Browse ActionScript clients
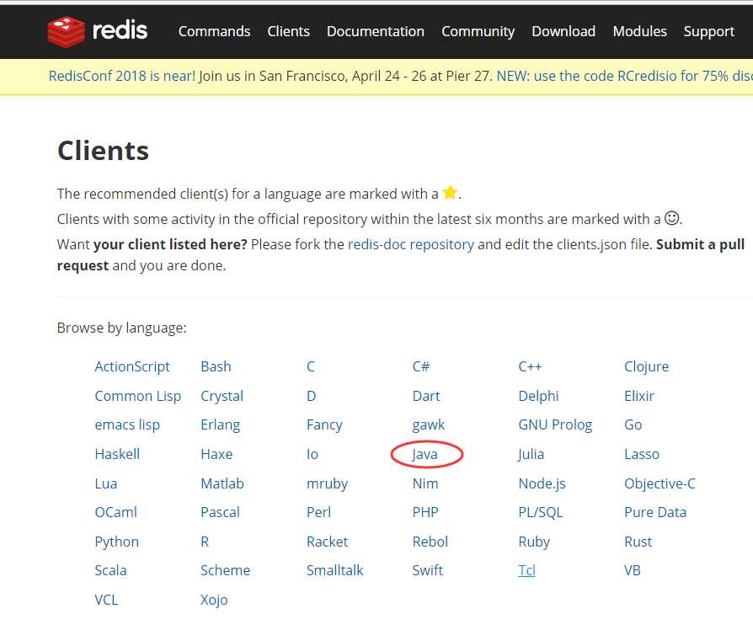 pyautogui.click(x=132, y=367)
